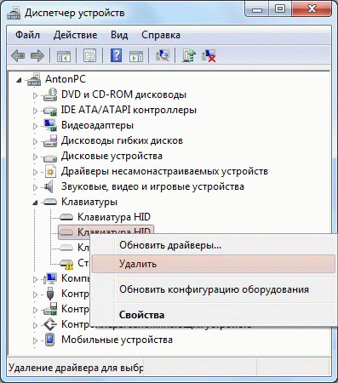This screenshot has height=383, width=338.
Task: Click the Forward arrow toolbar icon
Action: click(37, 55)
